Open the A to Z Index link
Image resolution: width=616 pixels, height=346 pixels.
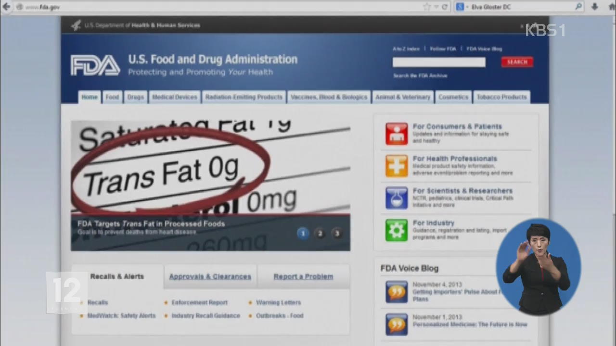coord(406,49)
